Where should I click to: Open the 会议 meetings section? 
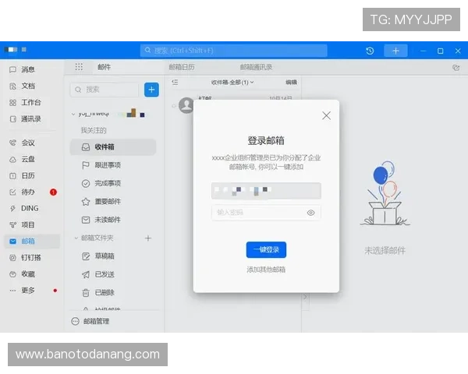[23, 143]
